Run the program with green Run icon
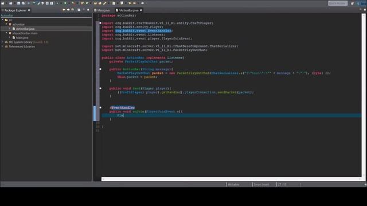This screenshot has height=206, width=367. click(x=65, y=3)
